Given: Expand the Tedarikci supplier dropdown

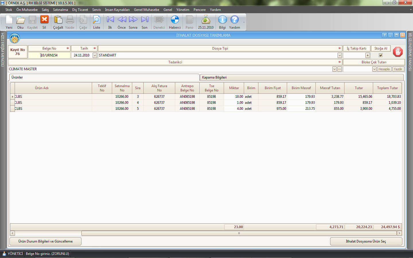Looking at the screenshot, I should [334, 69].
